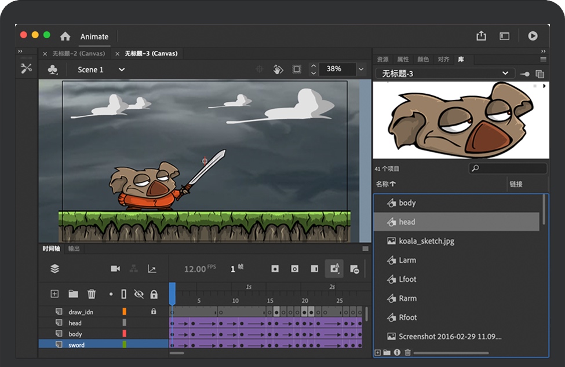This screenshot has height=367, width=565.
Task: Toggle lock-all-layers padlock in timeline header
Action: pos(154,294)
